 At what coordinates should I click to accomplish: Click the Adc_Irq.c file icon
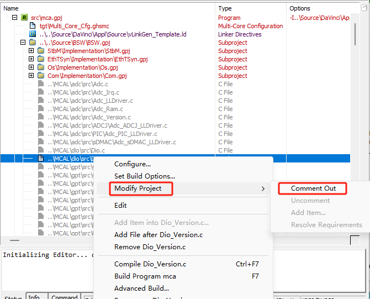(x=41, y=92)
